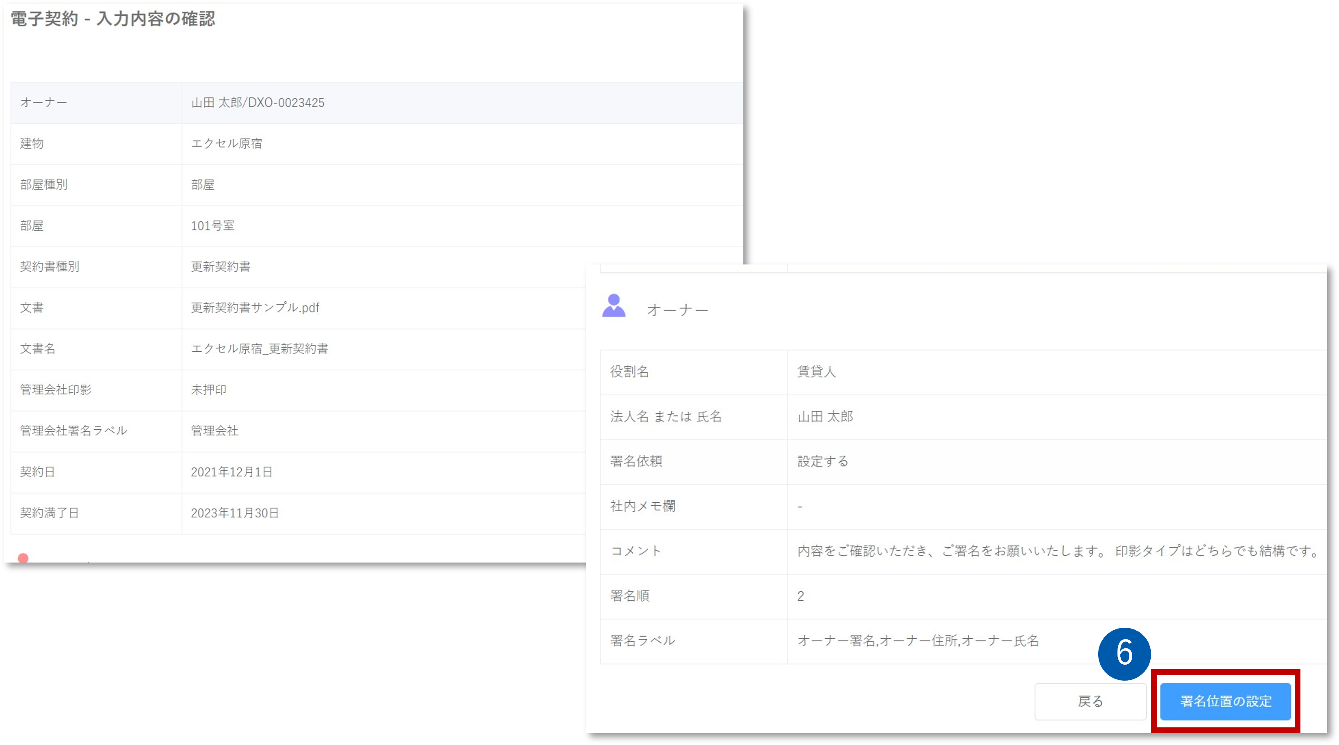
Task: Click the purple owner person icon
Action: tap(613, 305)
